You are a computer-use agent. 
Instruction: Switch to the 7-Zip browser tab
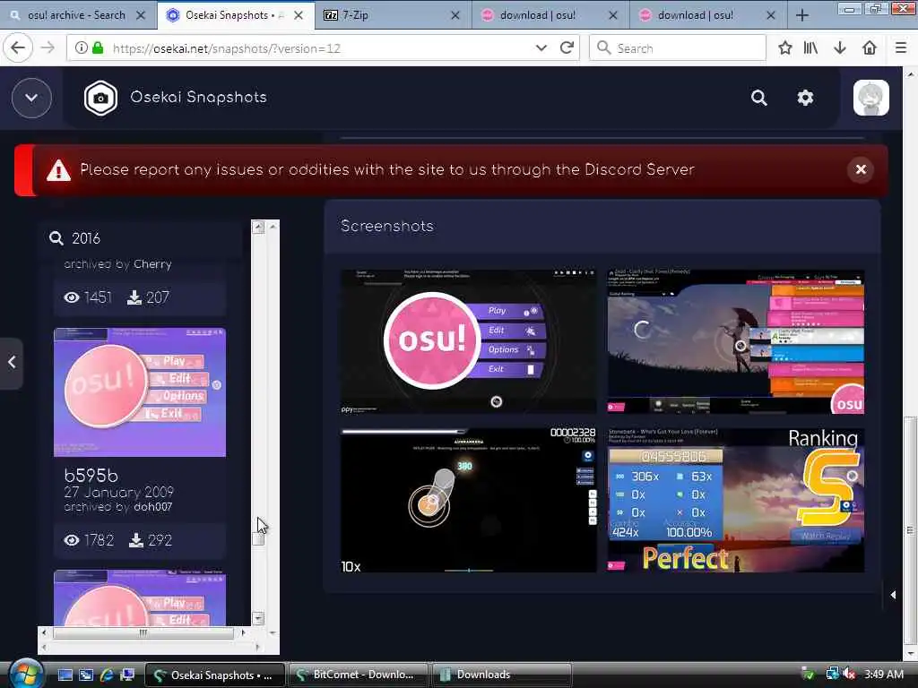[x=391, y=15]
